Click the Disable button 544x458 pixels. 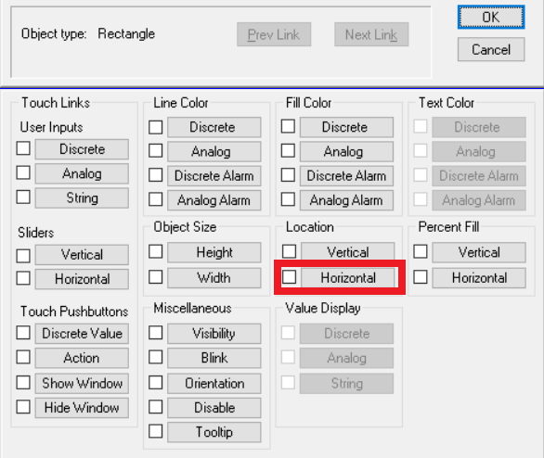(x=214, y=408)
